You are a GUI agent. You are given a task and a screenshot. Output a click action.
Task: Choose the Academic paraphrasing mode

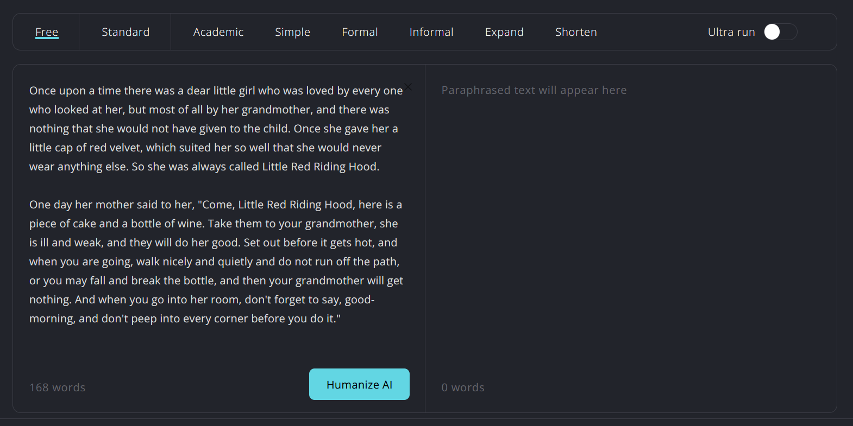[x=218, y=32]
